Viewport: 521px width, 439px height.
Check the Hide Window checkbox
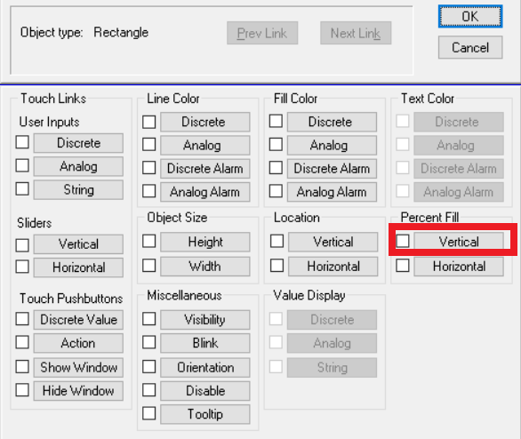click(x=22, y=390)
